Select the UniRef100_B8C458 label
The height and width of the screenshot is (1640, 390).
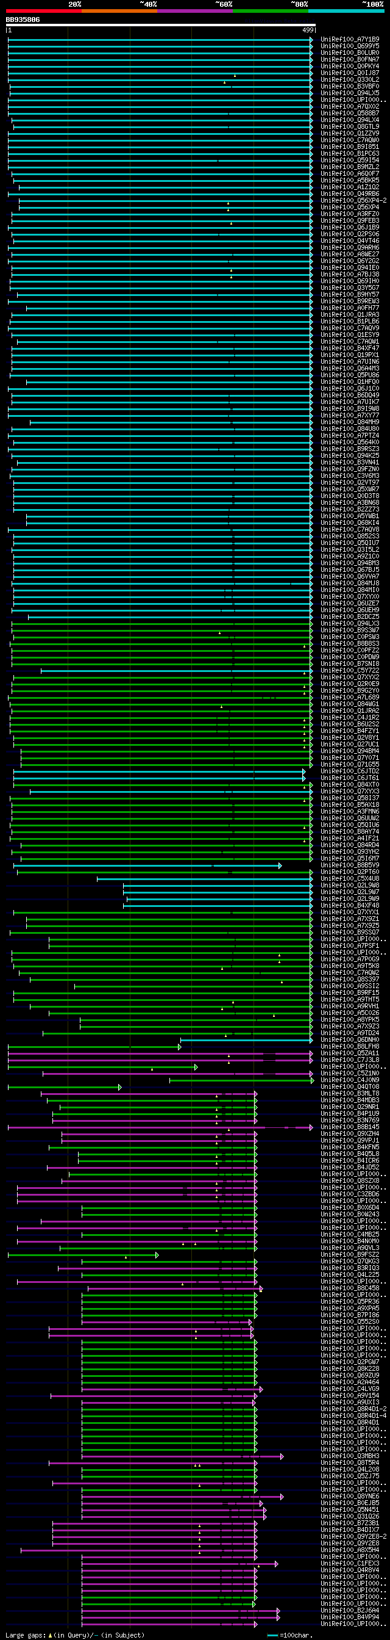(350, 1288)
